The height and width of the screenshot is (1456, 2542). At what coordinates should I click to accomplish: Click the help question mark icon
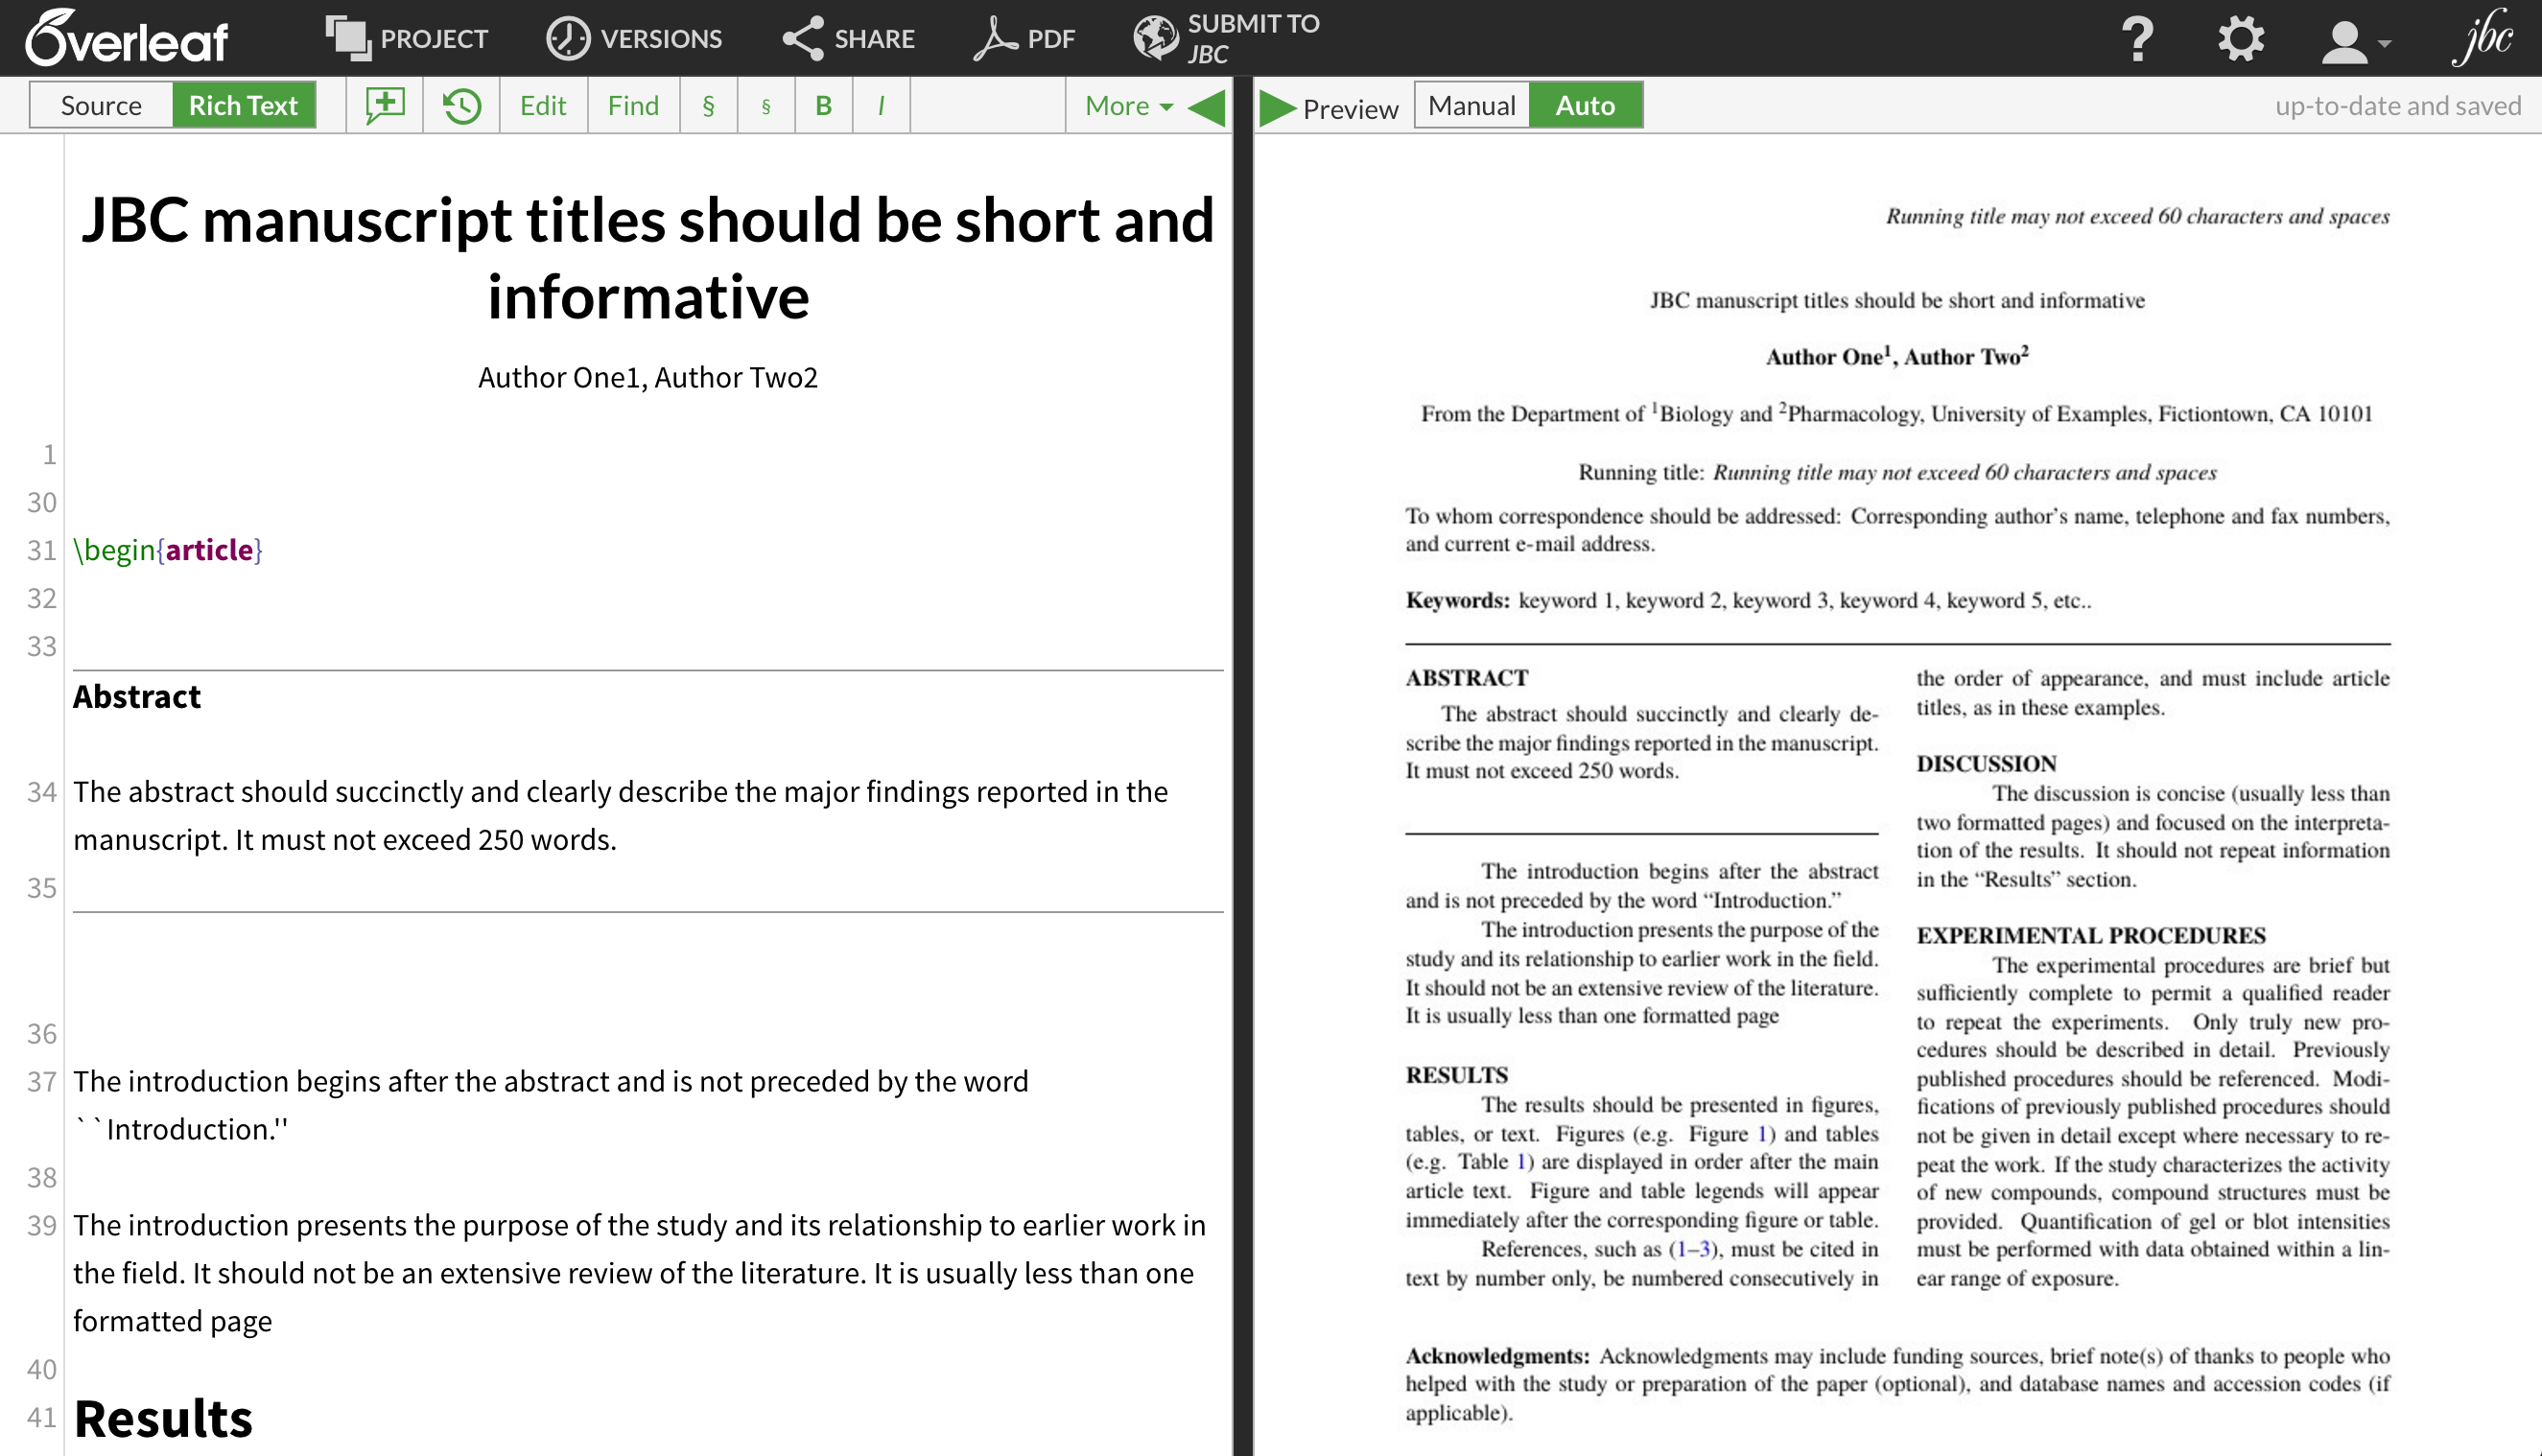2139,38
